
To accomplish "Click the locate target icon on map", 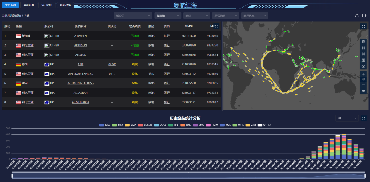I will (363, 66).
